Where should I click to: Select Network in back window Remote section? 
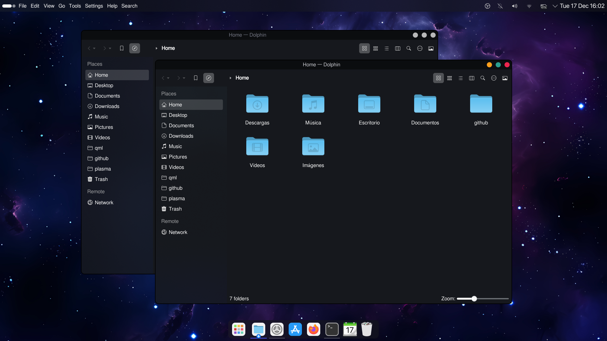click(117, 203)
